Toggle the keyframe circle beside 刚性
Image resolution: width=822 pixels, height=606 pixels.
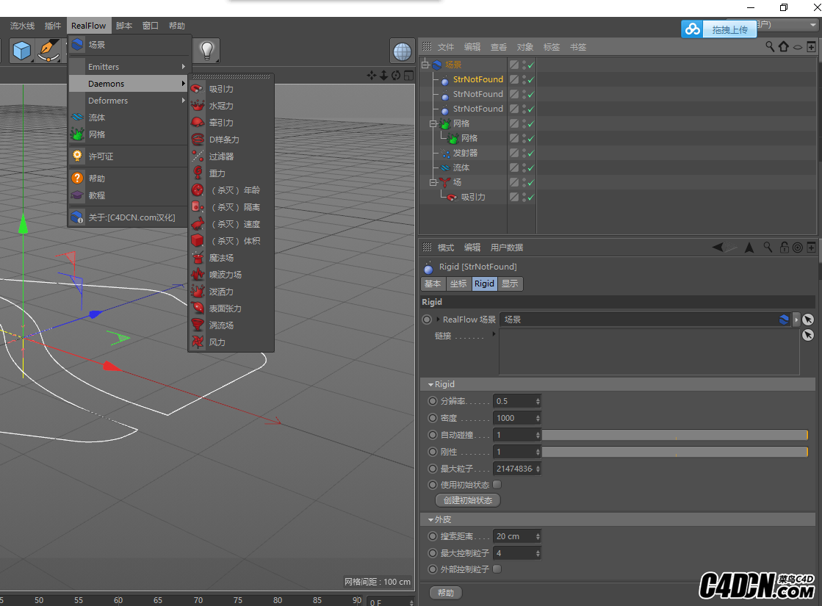click(x=433, y=451)
